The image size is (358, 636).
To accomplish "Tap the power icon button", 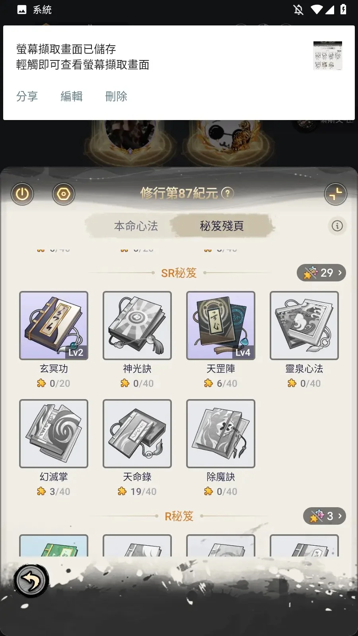I will (x=22, y=194).
